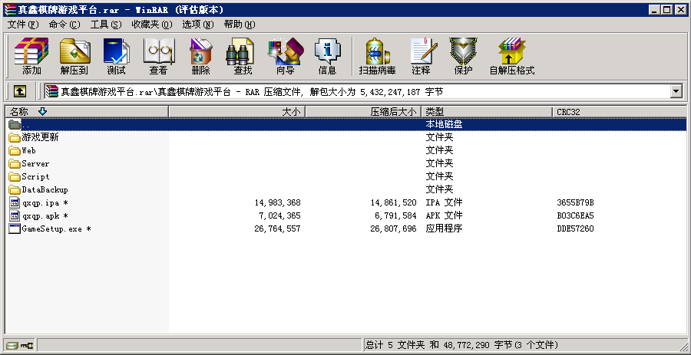The image size is (691, 355).
Task: Click the 添加 (Add) toolbar icon
Action: [x=31, y=57]
